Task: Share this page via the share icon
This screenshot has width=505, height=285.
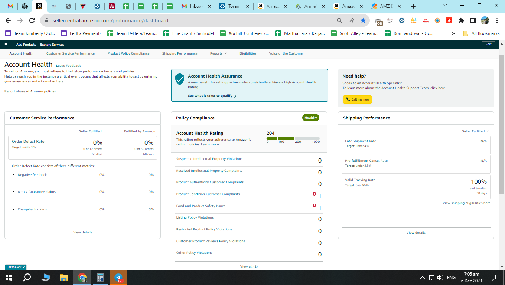Action: tap(351, 20)
